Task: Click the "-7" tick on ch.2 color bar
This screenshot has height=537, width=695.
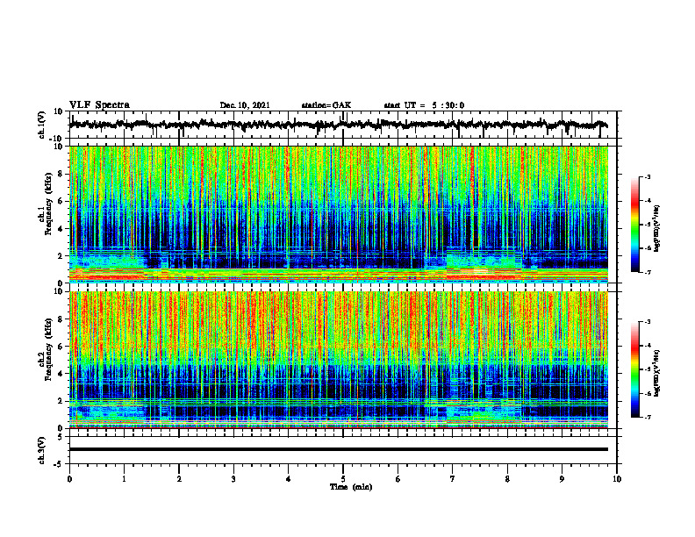Action: (x=647, y=417)
